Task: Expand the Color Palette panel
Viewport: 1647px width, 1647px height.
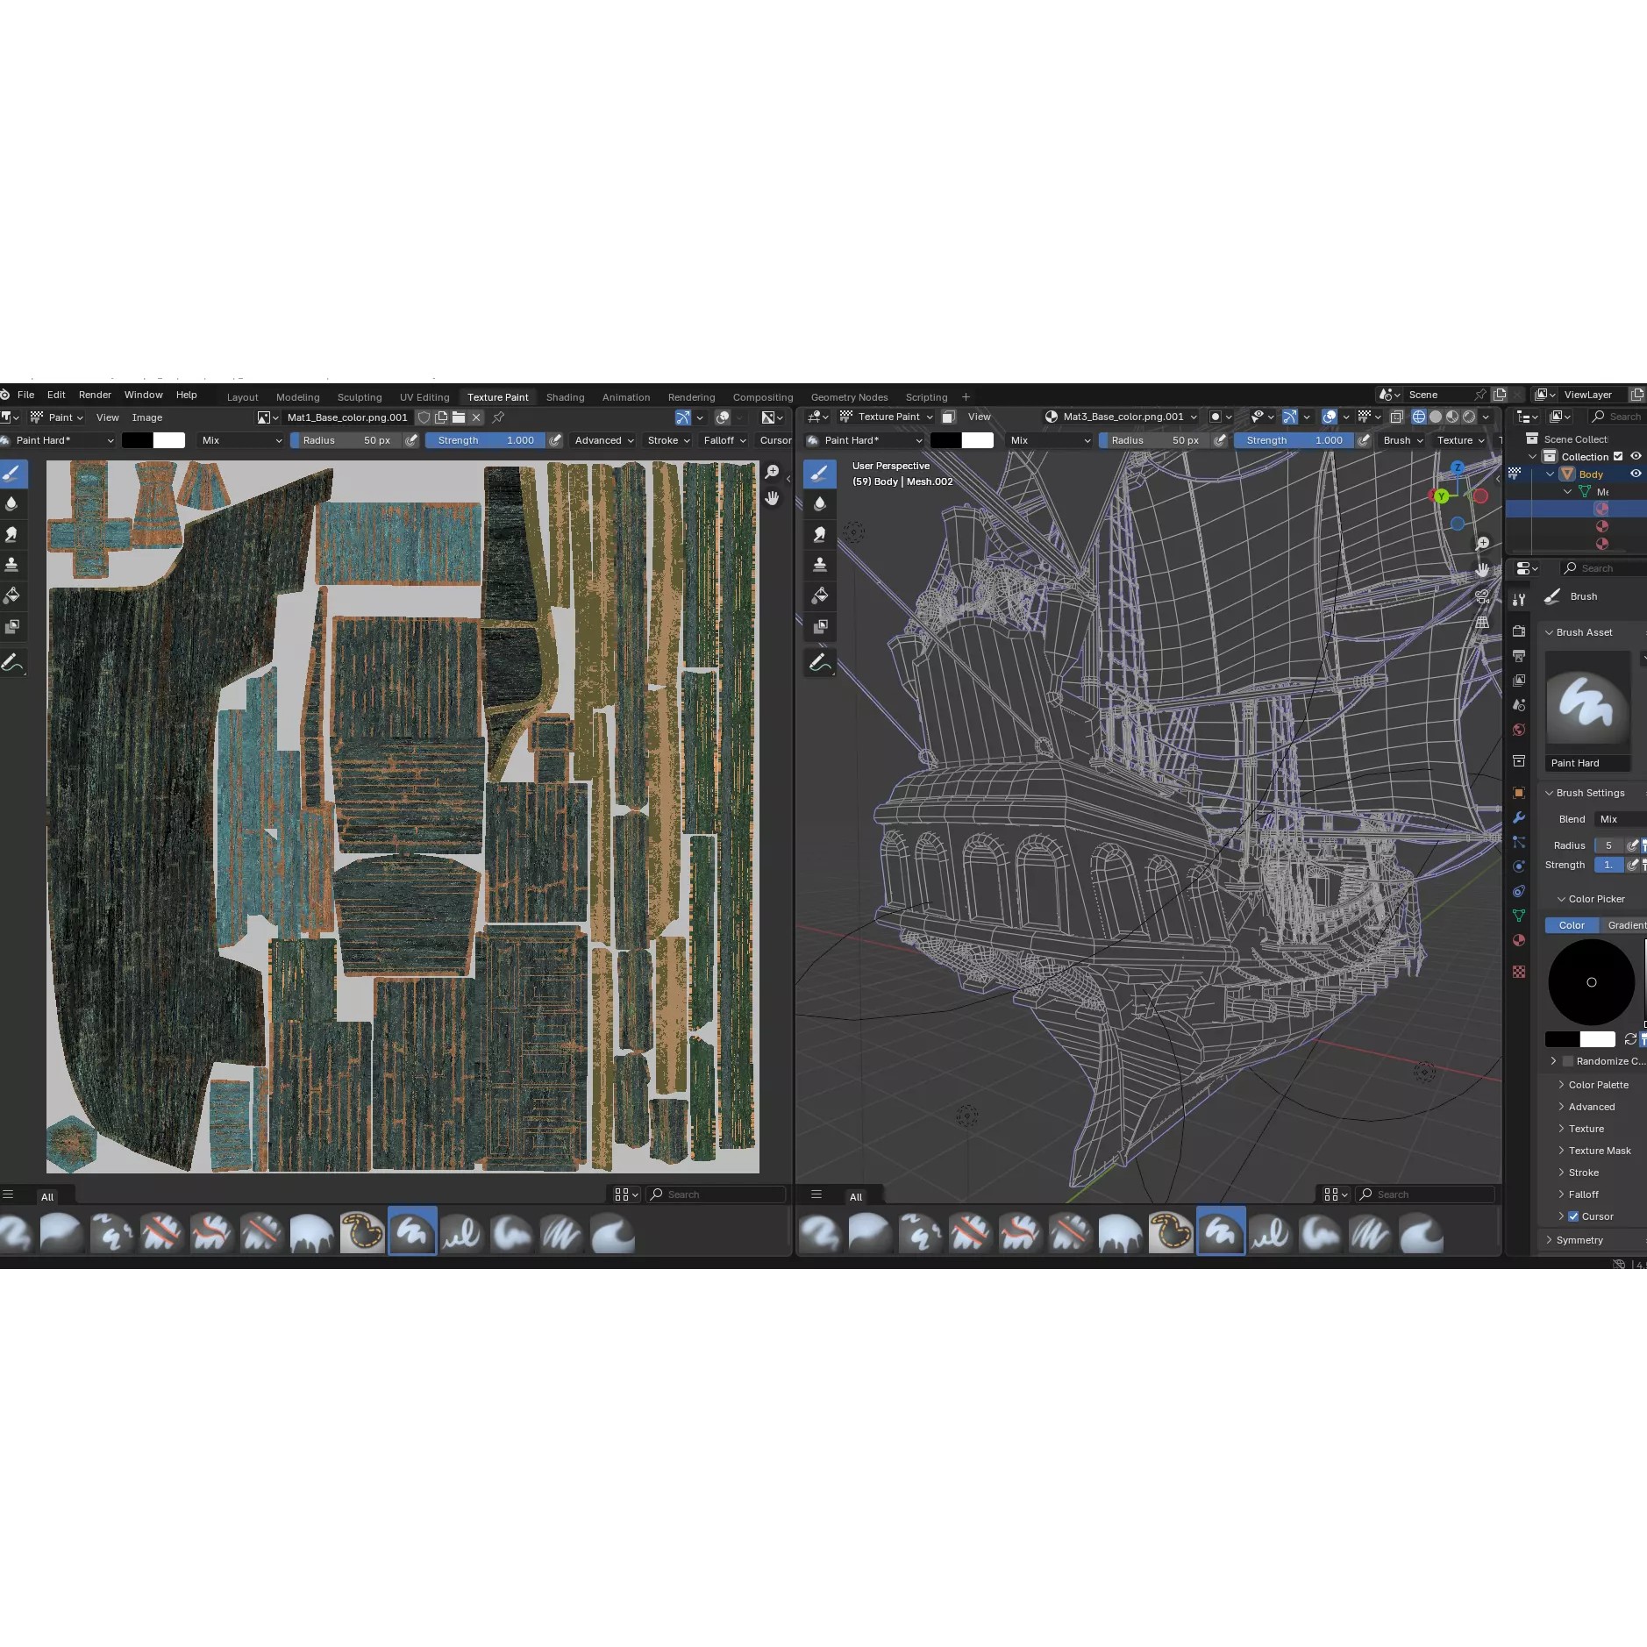Action: point(1598,1085)
